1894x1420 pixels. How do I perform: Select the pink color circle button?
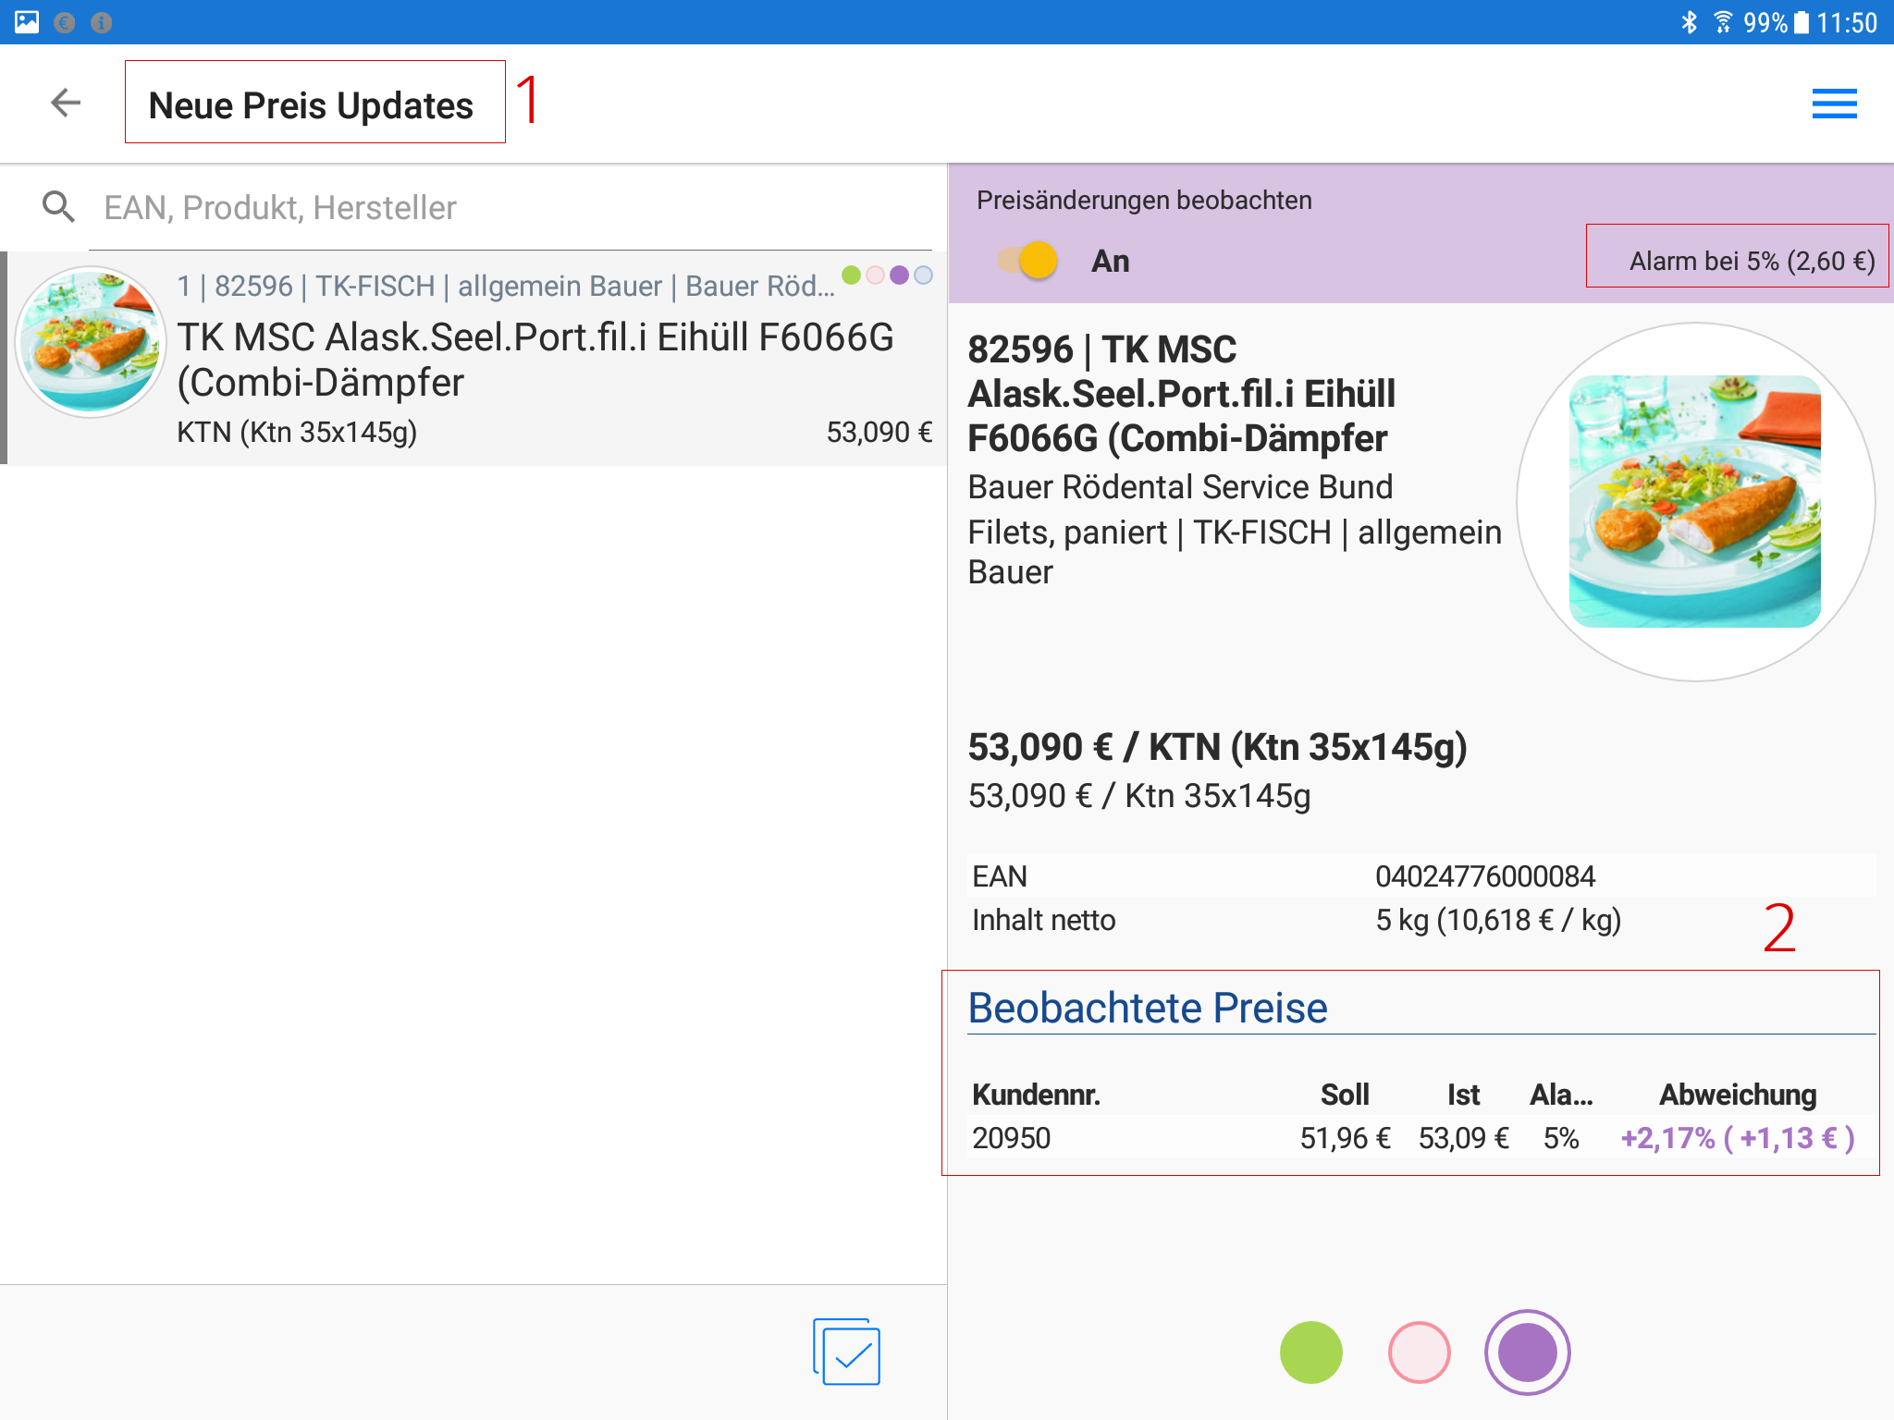[x=1419, y=1353]
